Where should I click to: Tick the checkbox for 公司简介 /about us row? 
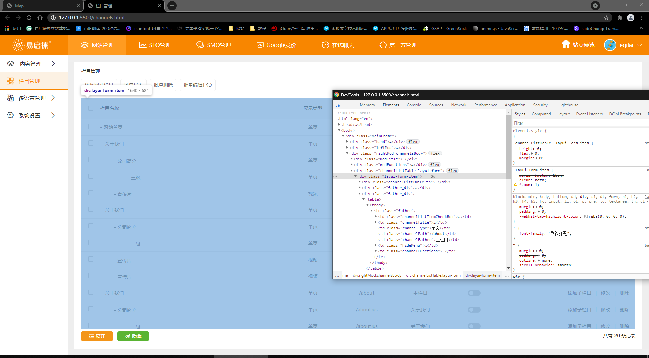pyautogui.click(x=91, y=309)
